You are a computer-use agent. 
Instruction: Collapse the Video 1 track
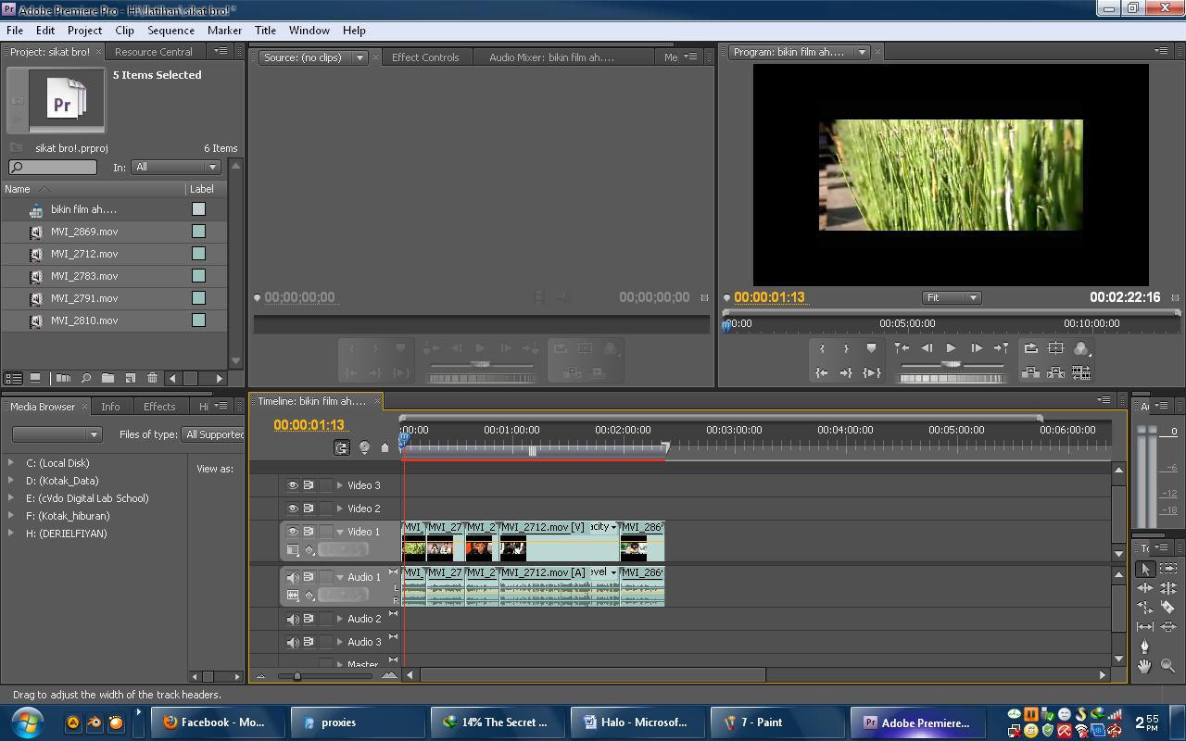pyautogui.click(x=340, y=532)
